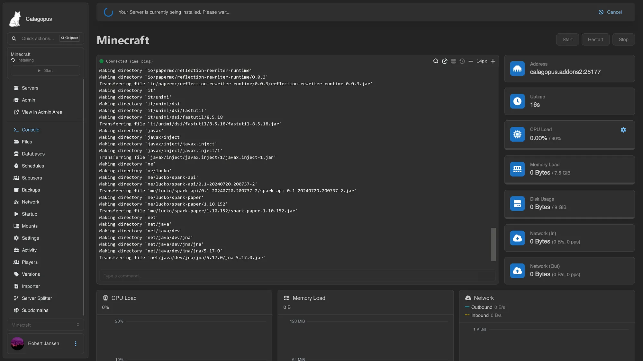Click the server stack icon in console toolbar
The width and height of the screenshot is (643, 361).
453,61
